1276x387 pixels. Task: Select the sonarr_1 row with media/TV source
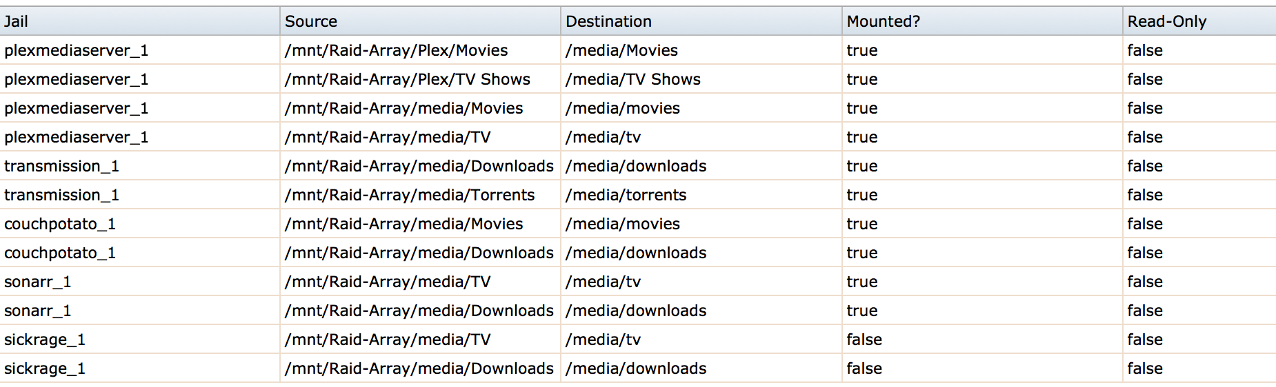638,282
